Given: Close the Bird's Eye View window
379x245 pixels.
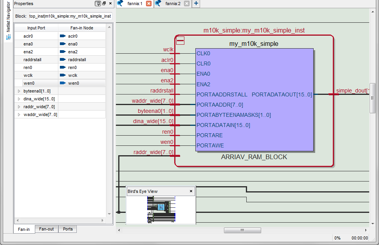Looking at the screenshot, I should tap(191, 191).
